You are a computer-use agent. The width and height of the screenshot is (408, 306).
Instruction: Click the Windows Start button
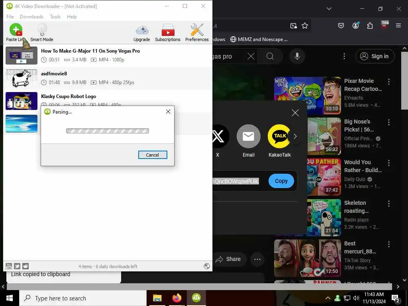(10, 298)
